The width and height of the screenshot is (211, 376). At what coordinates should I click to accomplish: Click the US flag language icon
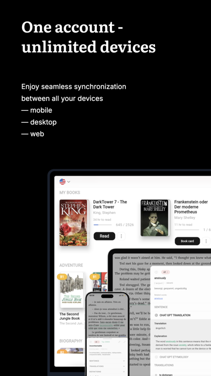point(62,182)
